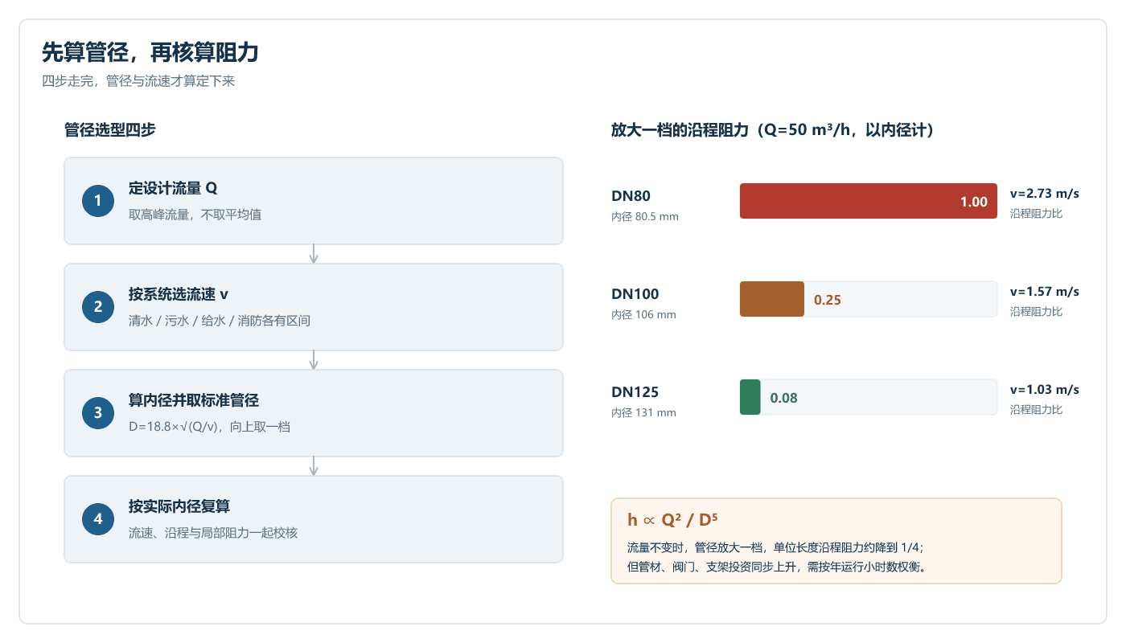
Task: Click the step 4 number circle
Action: pyautogui.click(x=98, y=519)
